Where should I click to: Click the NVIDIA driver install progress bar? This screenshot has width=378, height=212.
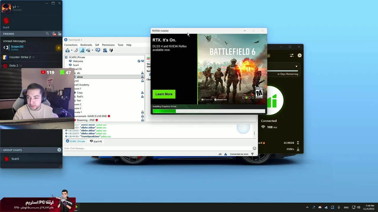tap(209, 111)
